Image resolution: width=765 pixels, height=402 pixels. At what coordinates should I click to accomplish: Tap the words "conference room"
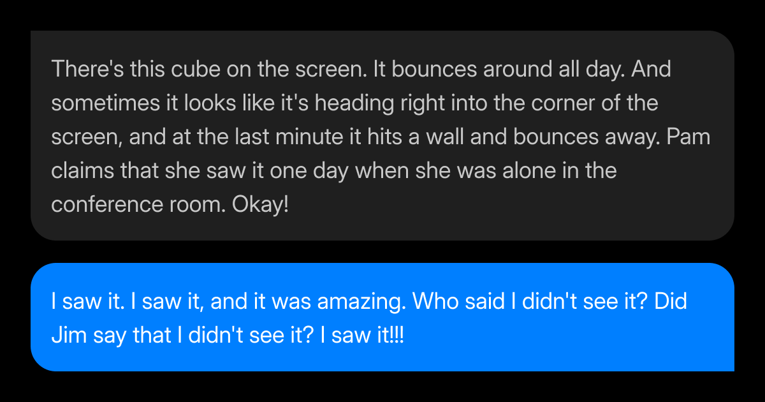tap(139, 204)
